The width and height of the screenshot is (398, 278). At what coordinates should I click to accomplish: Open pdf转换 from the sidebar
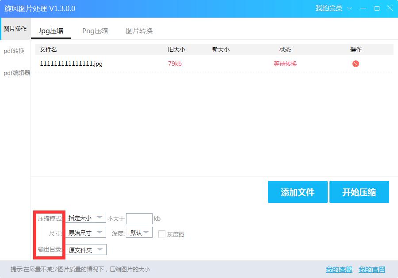(14, 51)
